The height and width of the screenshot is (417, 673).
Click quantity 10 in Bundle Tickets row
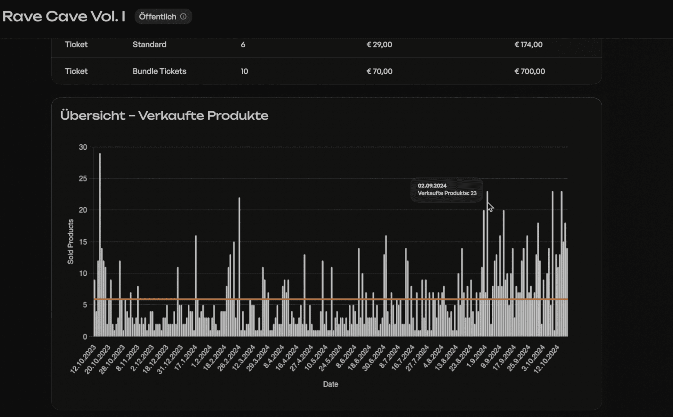point(244,71)
